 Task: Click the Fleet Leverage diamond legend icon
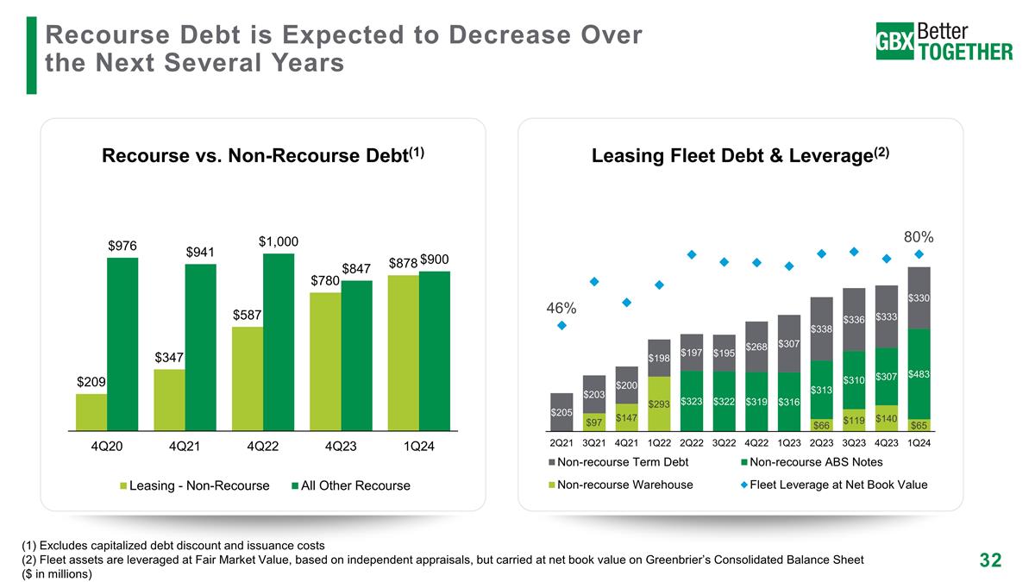[744, 485]
